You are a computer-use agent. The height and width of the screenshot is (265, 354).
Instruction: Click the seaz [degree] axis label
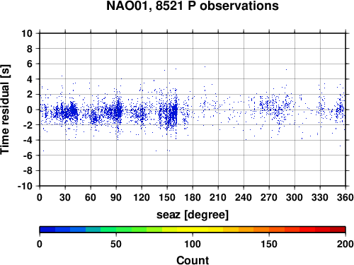(x=193, y=215)
